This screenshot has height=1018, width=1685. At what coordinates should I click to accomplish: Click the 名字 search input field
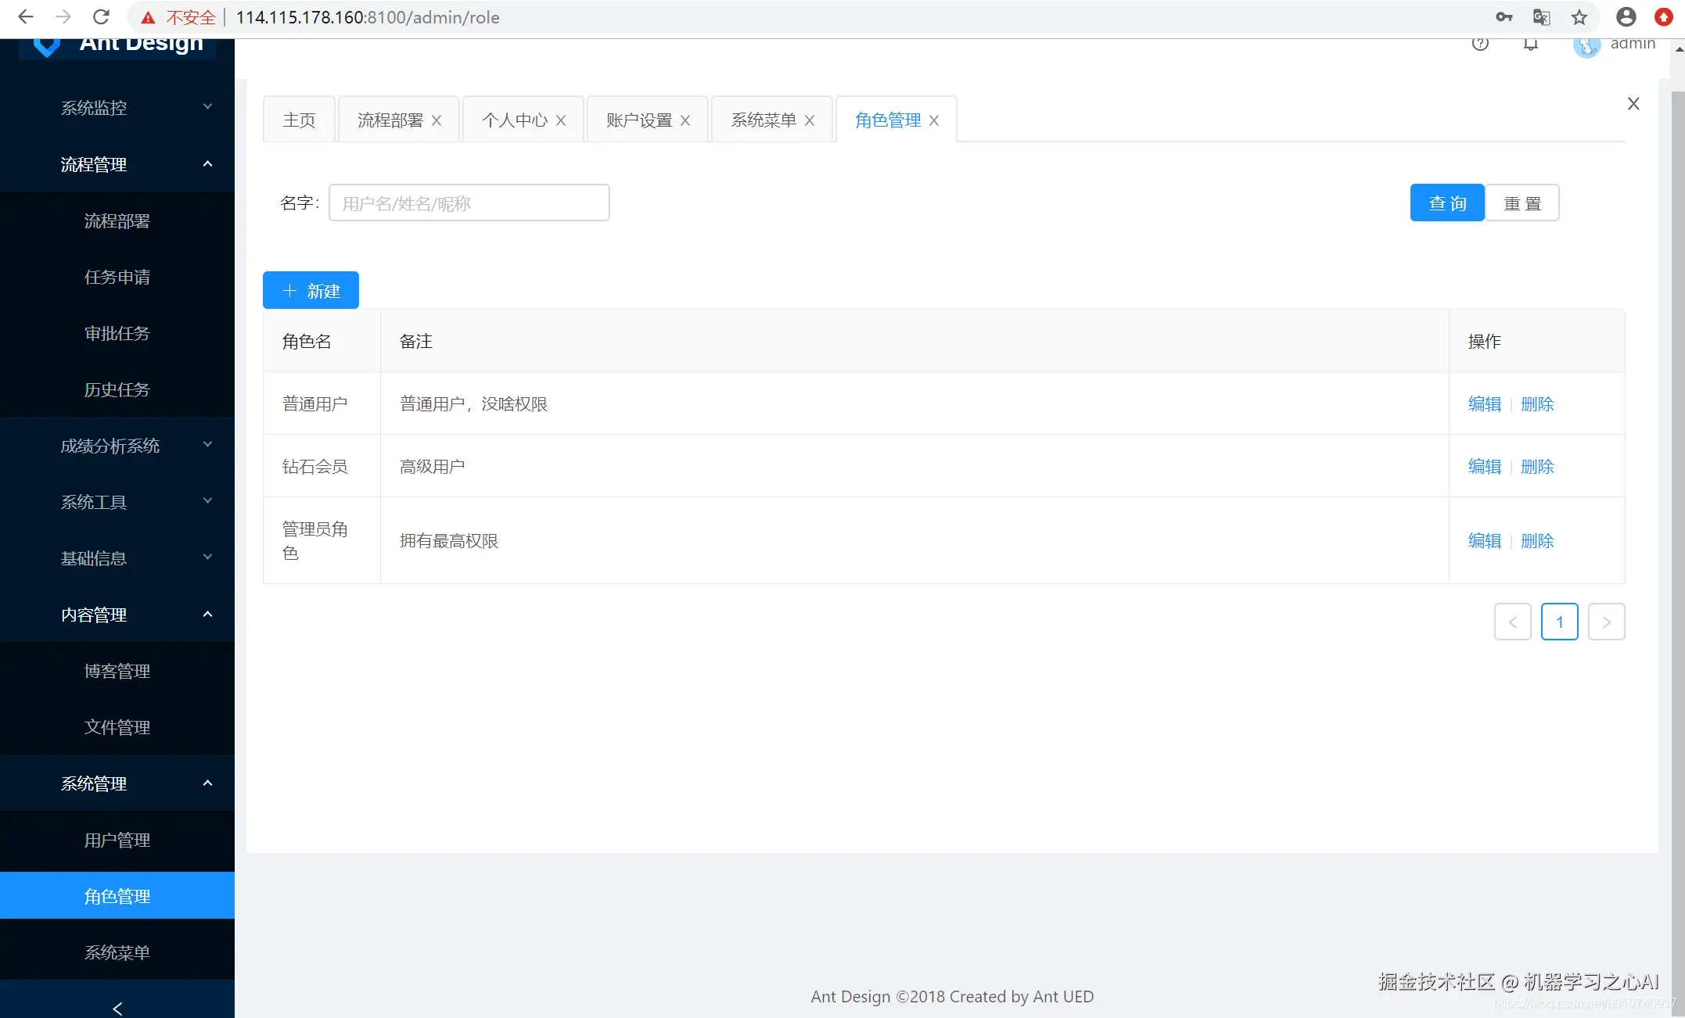coord(469,203)
